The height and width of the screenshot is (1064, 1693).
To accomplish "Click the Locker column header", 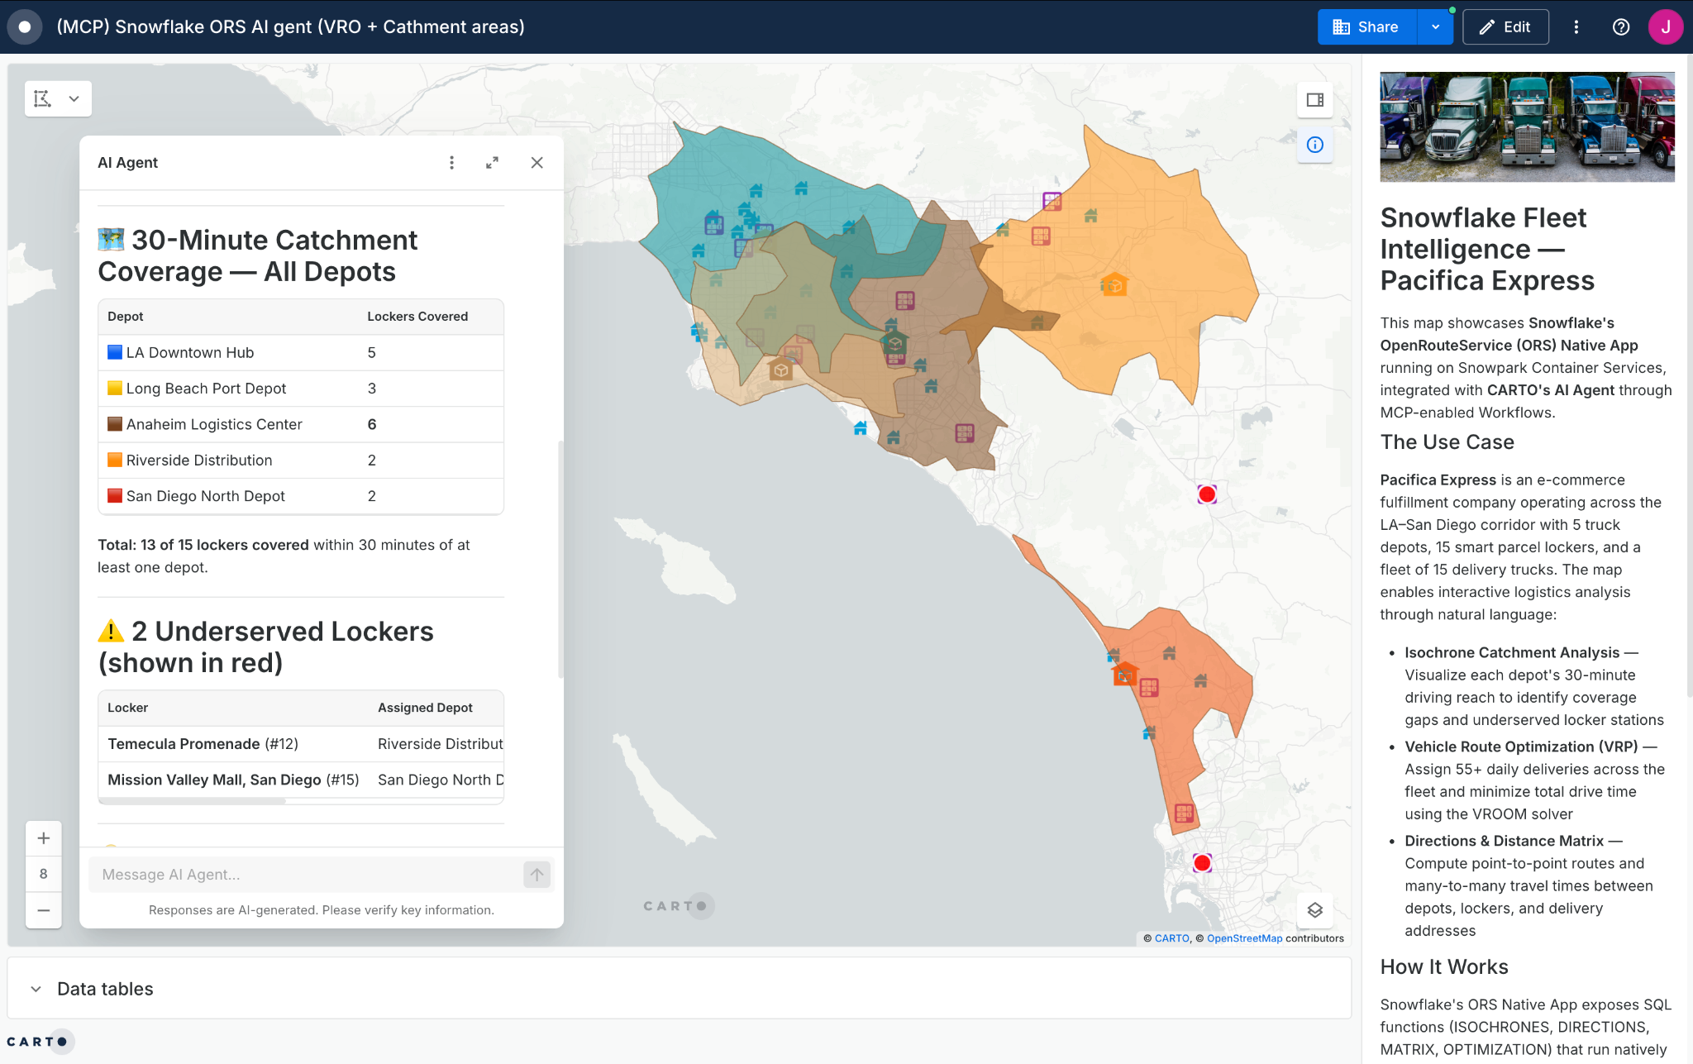I will 128,708.
